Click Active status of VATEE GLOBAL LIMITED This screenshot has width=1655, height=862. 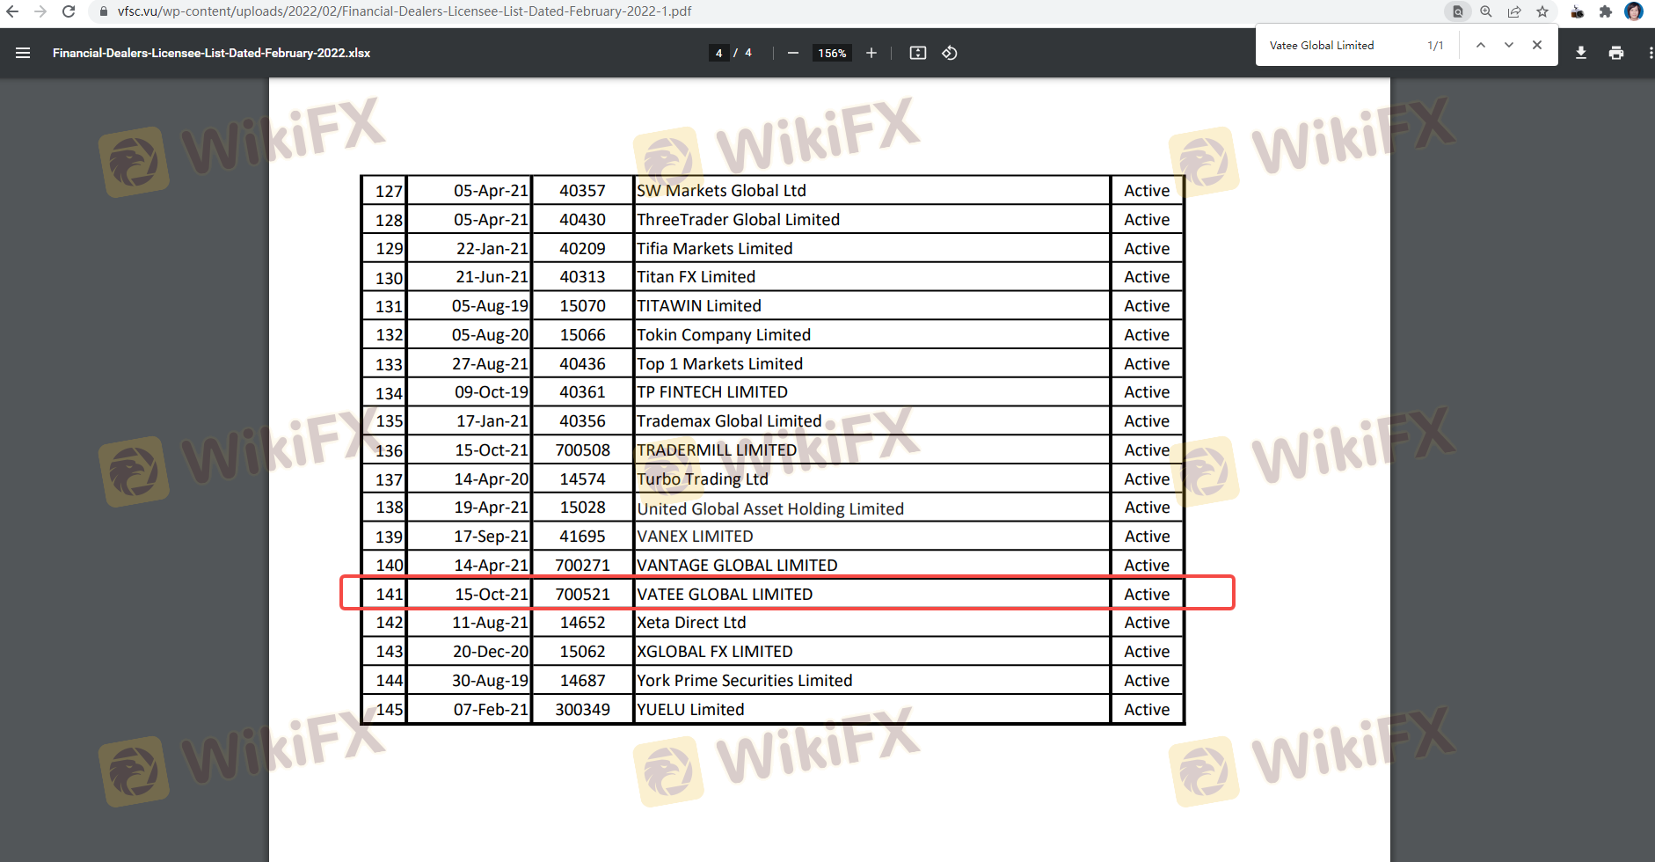pos(1147,595)
